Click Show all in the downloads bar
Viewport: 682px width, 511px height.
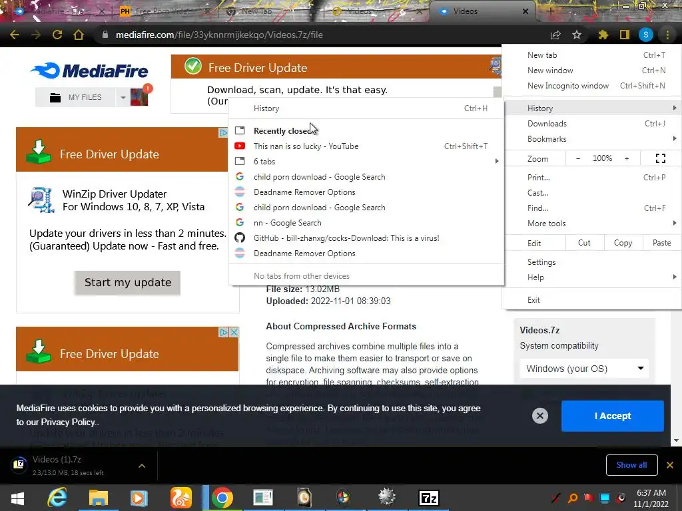631,465
